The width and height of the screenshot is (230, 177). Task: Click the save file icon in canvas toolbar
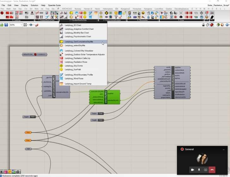6,25
